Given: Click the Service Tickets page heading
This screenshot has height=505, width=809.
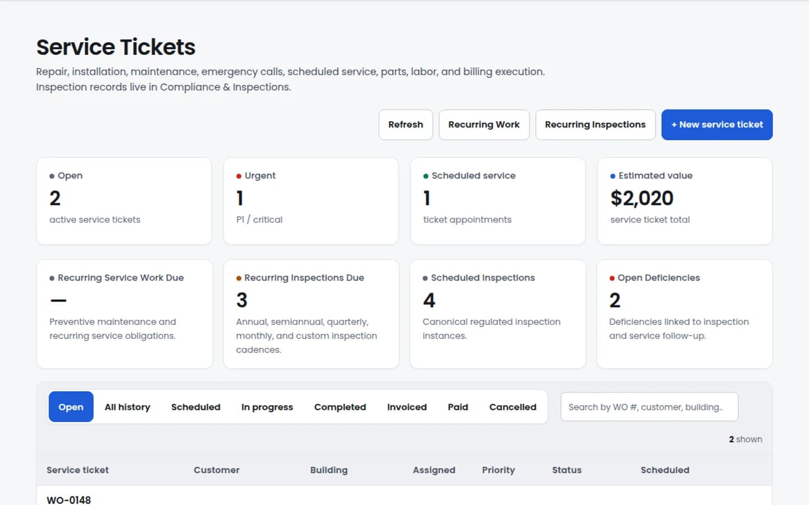Looking at the screenshot, I should (116, 47).
